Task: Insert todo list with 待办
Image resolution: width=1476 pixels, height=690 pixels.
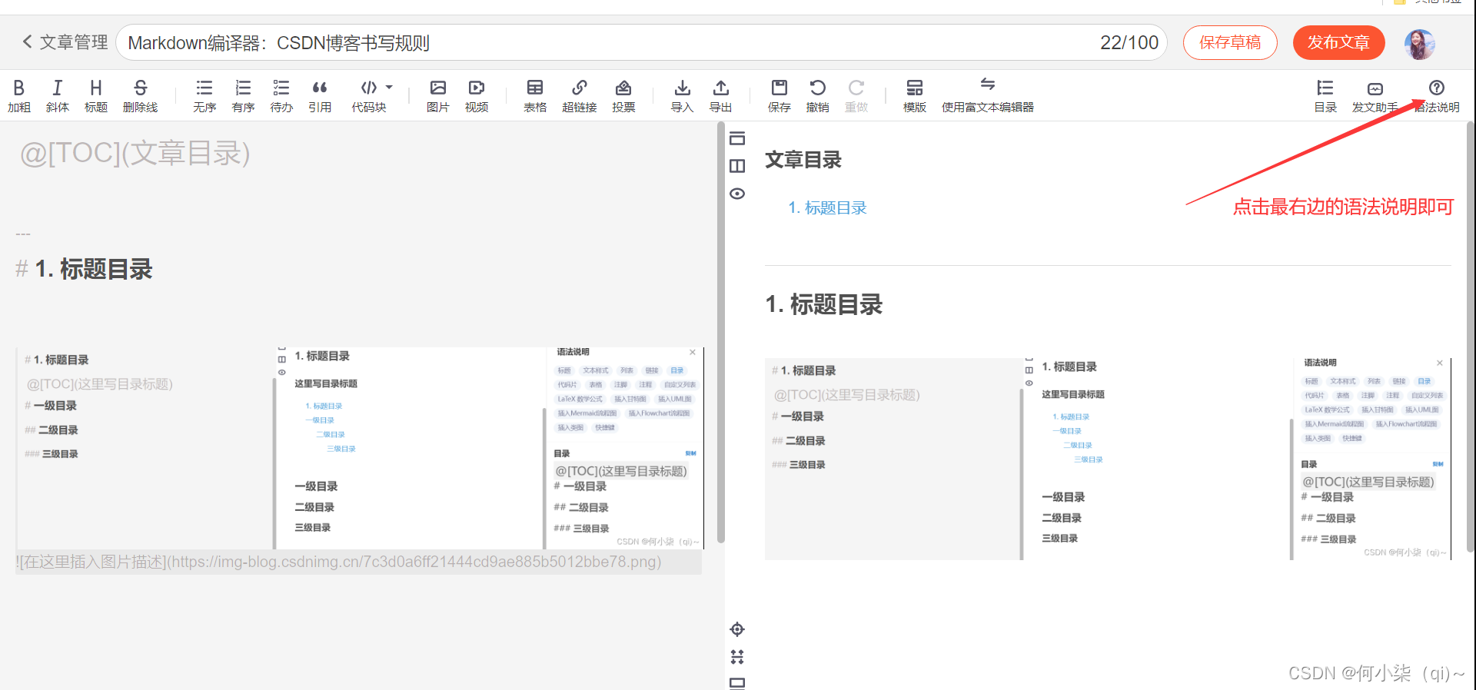Action: (x=281, y=96)
